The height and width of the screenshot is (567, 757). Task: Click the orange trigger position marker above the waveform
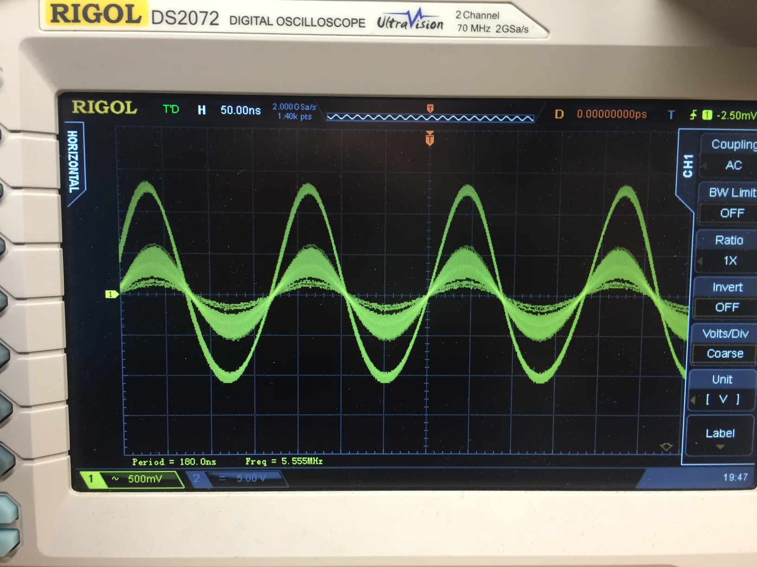tap(430, 138)
